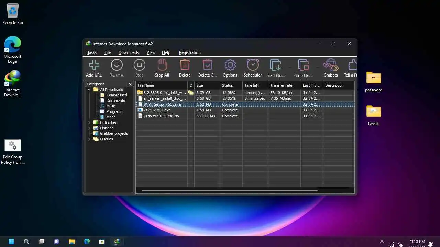
Task: Click the Add URL toolbar icon
Action: pyautogui.click(x=94, y=65)
